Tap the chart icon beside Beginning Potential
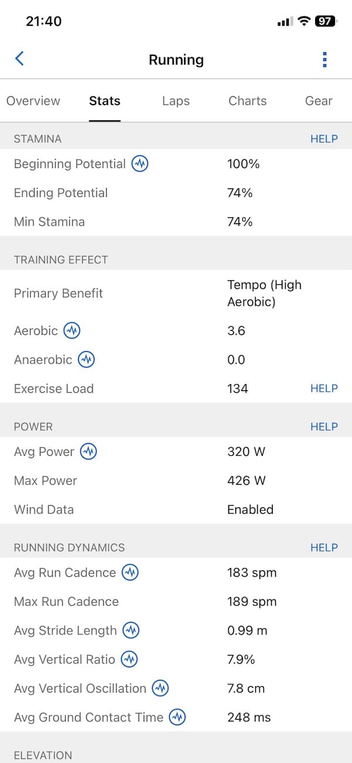 (140, 164)
